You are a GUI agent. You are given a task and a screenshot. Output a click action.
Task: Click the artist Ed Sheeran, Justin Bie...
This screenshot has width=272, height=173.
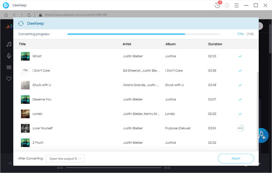click(x=141, y=71)
